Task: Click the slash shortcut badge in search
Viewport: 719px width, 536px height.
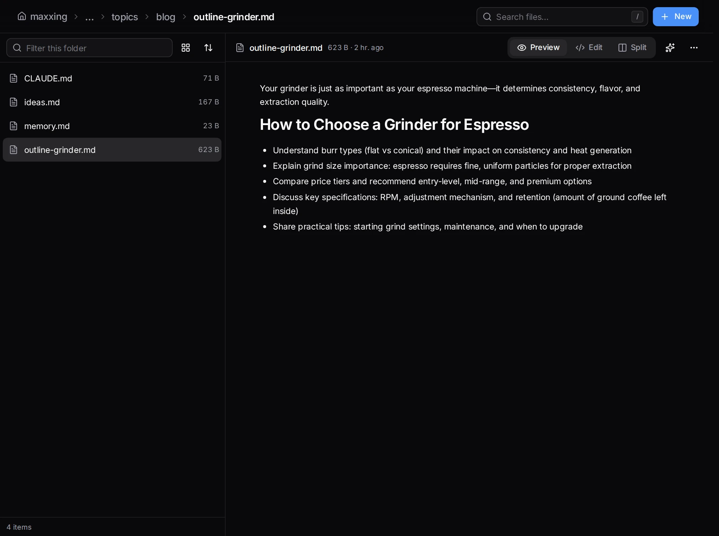Action: pyautogui.click(x=637, y=17)
